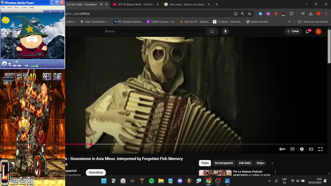The width and height of the screenshot is (331, 186).
Task: Open the File menu in Media Player
Action: click(3, 7)
